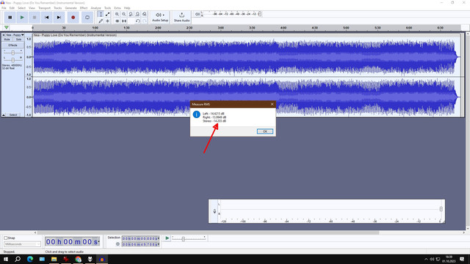The height and width of the screenshot is (264, 470).
Task: Click the selection start time field
Action: pyautogui.click(x=140, y=238)
